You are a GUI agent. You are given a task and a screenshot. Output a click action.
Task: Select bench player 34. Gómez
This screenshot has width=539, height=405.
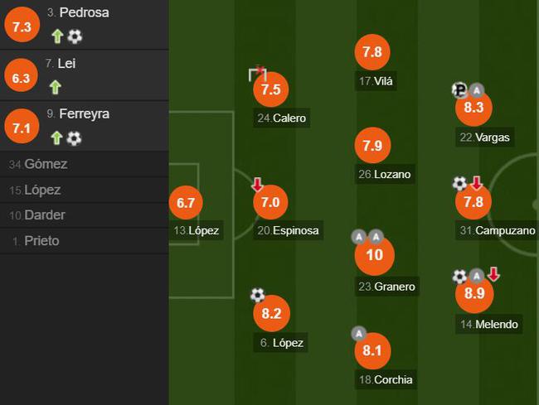[x=85, y=164]
